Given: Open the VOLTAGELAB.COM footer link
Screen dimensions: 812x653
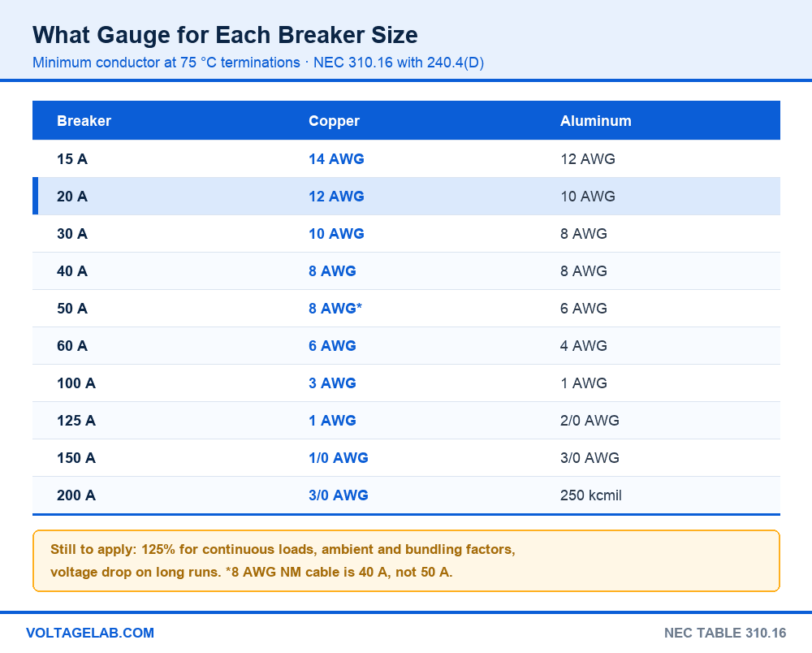Looking at the screenshot, I should pos(90,634).
